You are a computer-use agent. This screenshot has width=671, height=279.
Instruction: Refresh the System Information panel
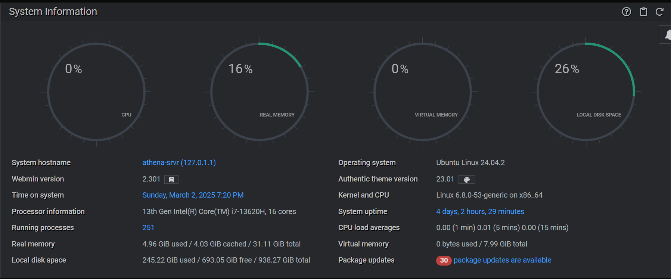[x=660, y=12]
